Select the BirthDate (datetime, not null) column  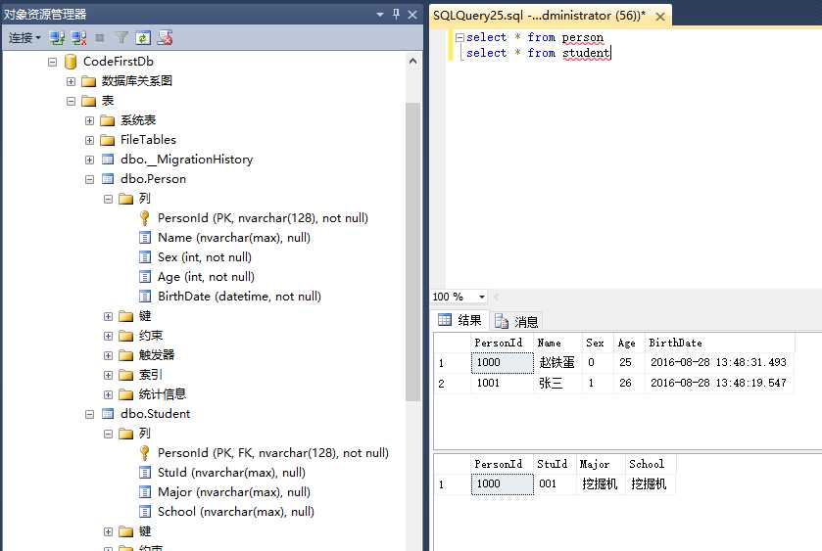click(x=239, y=297)
